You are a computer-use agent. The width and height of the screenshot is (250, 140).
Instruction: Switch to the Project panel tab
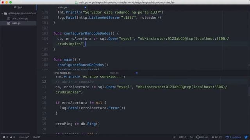[x=18, y=7]
